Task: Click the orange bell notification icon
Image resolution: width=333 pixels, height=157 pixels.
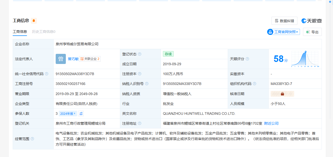Action: pyautogui.click(x=34, y=21)
